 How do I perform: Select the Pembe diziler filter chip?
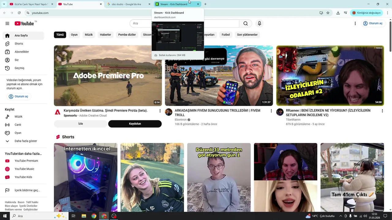tap(127, 35)
